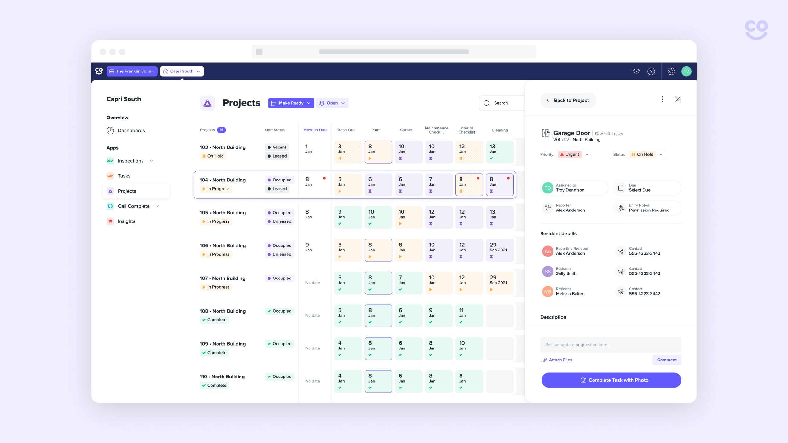The height and width of the screenshot is (443, 788).
Task: Select Projects in the left sidebar
Action: pos(127,191)
